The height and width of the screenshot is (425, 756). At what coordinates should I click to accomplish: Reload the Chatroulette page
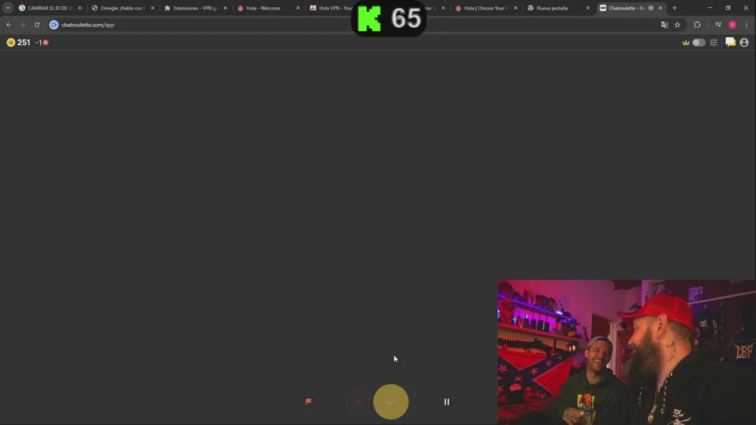coord(37,25)
